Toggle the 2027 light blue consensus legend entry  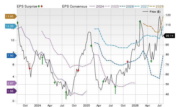coord(141,6)
